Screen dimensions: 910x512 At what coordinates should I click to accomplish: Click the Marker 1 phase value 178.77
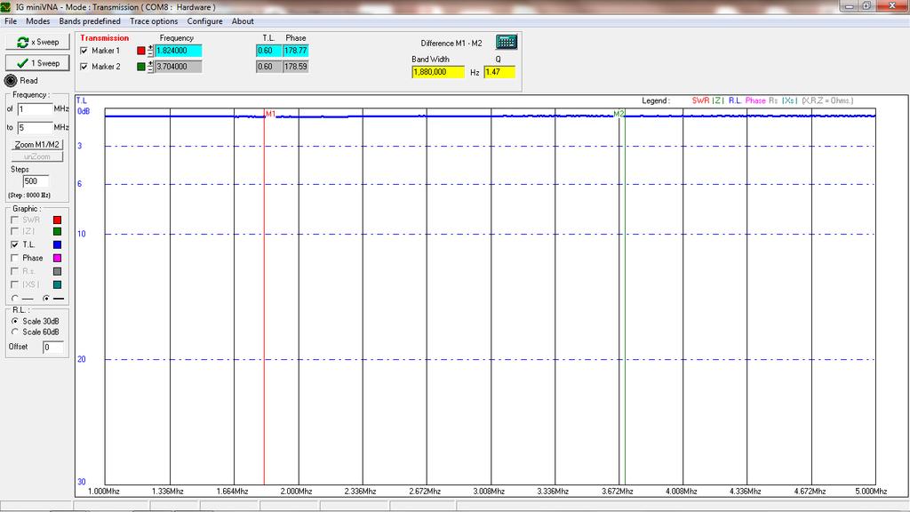pyautogui.click(x=295, y=51)
